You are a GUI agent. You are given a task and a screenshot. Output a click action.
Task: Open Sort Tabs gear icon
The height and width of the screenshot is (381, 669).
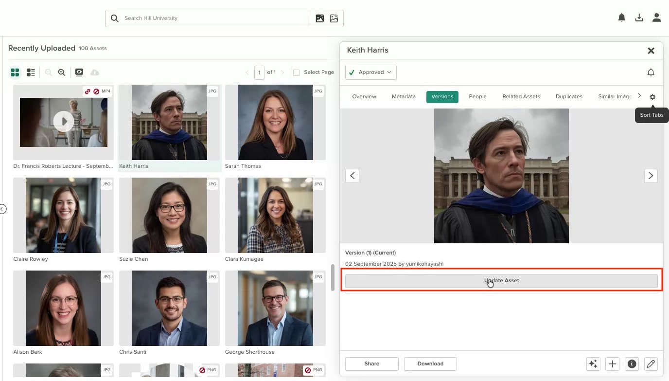click(x=652, y=97)
